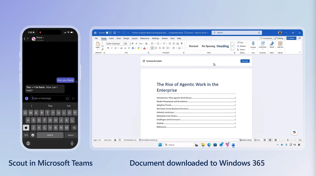Switch to the Review tab
The width and height of the screenshot is (316, 176).
tap(165, 38)
